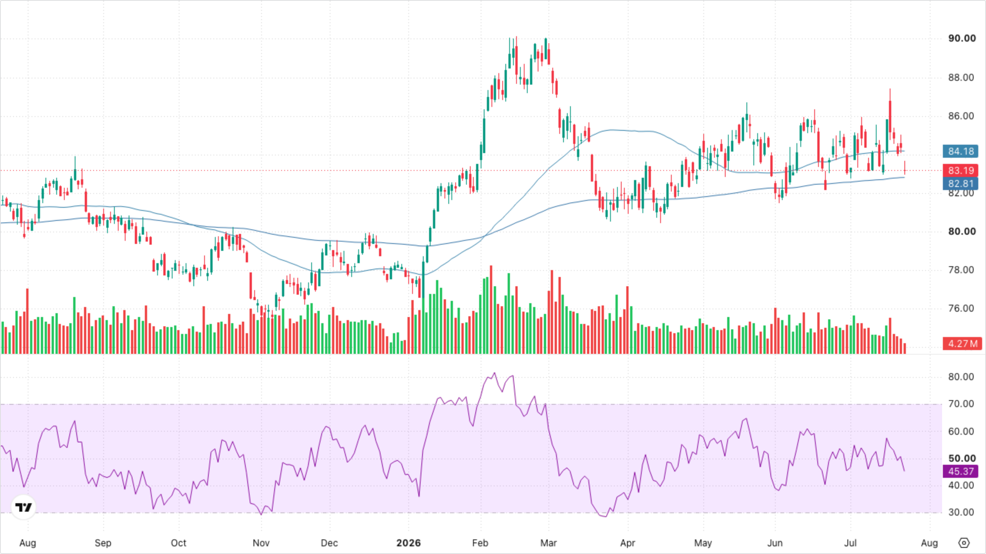Click the 76.00 price axis label

(961, 309)
